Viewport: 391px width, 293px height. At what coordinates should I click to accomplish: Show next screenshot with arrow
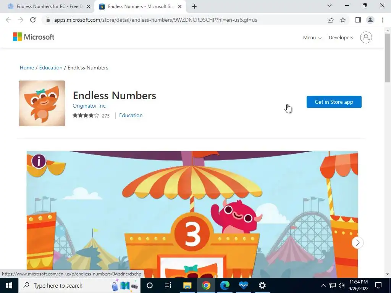pos(357,243)
